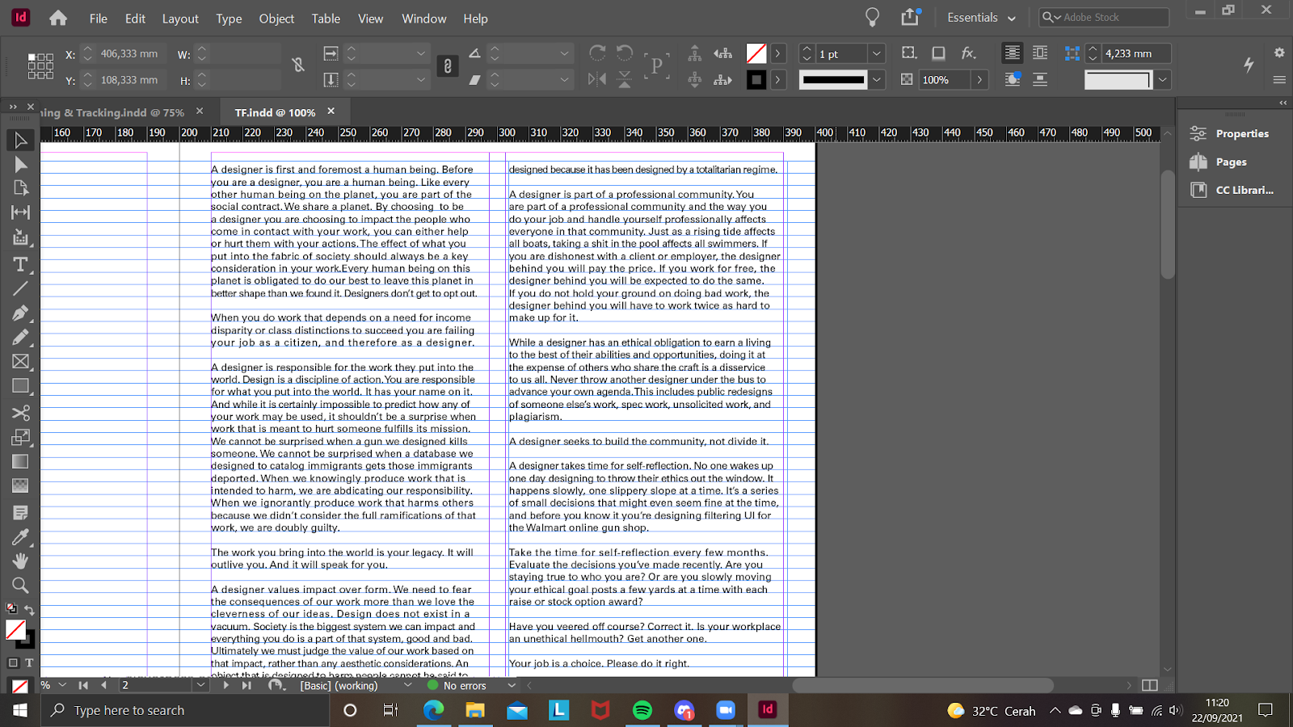Activate the Hand tool
The width and height of the screenshot is (1293, 727).
coord(20,561)
